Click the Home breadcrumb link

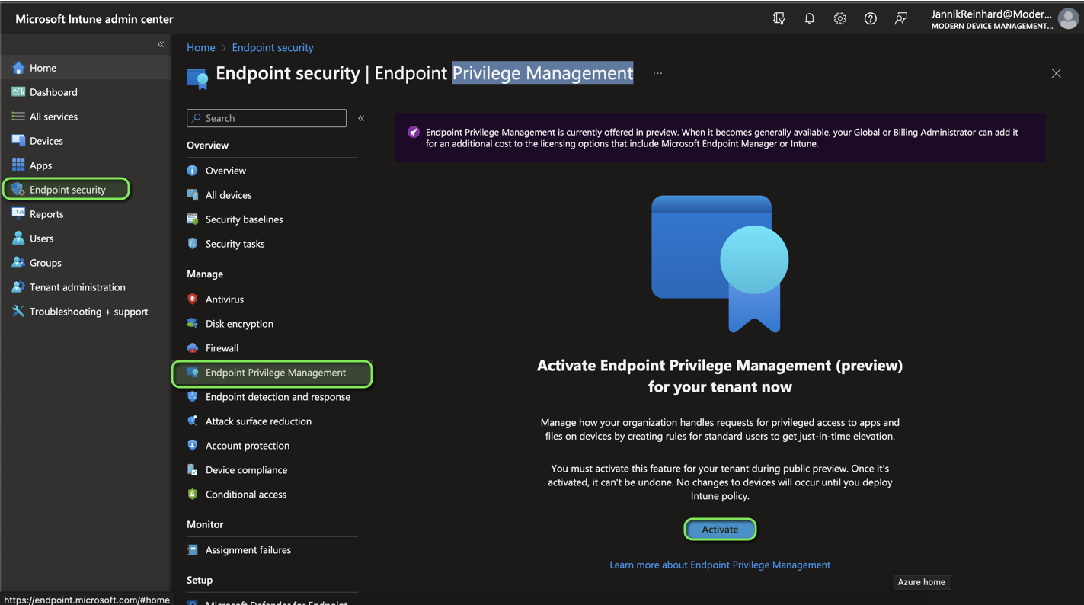coord(200,47)
